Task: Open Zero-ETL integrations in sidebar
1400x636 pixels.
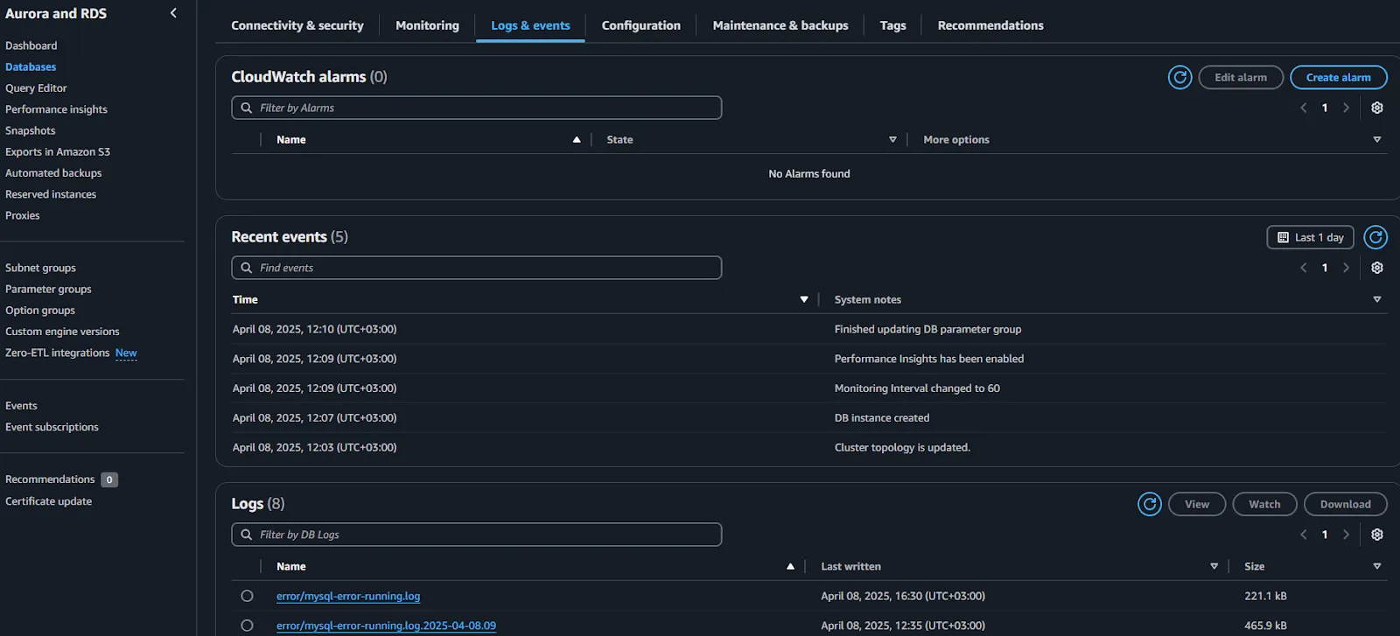Action: point(58,353)
